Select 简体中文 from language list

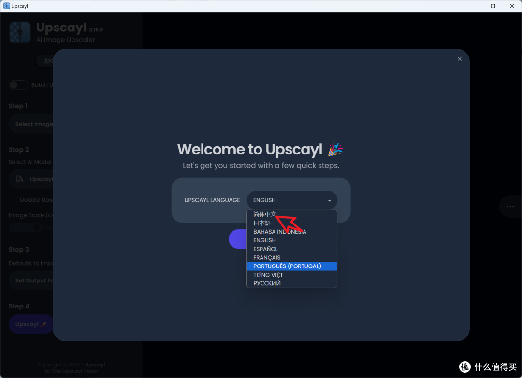[x=291, y=214]
